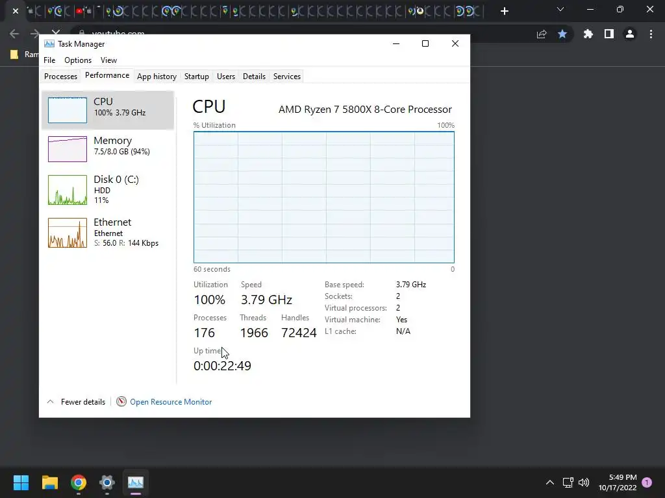The image size is (665, 498).
Task: Open the Processes tab
Action: 60,77
